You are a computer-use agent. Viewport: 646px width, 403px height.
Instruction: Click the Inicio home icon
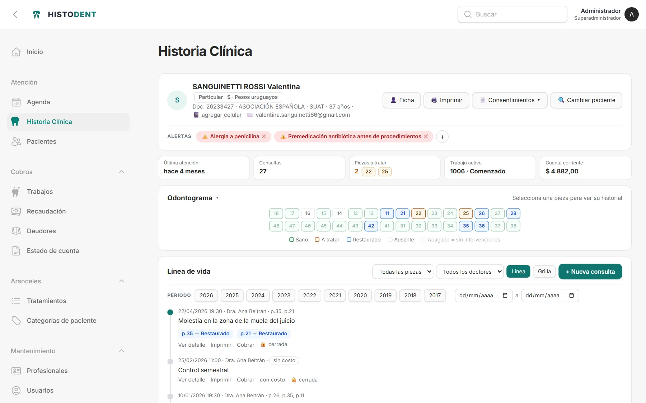click(x=16, y=52)
